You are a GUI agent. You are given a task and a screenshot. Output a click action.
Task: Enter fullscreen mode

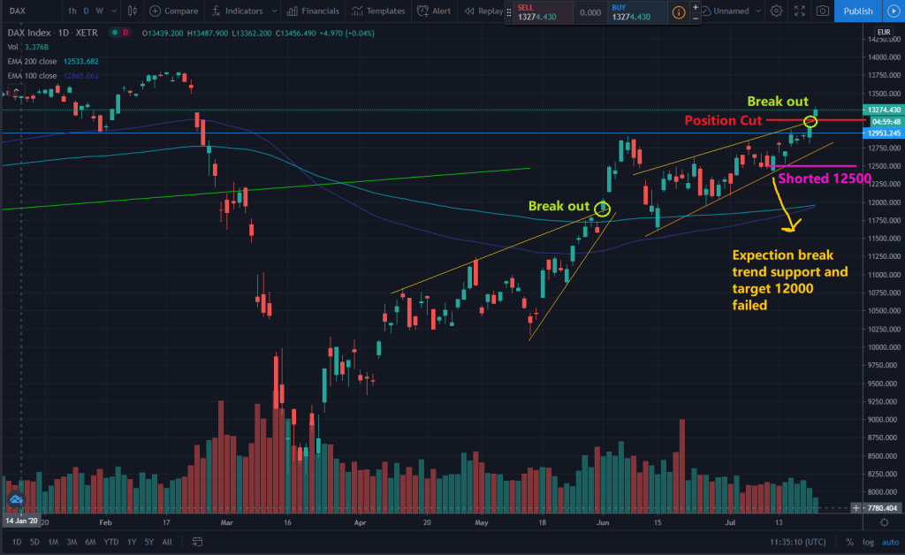[800, 11]
